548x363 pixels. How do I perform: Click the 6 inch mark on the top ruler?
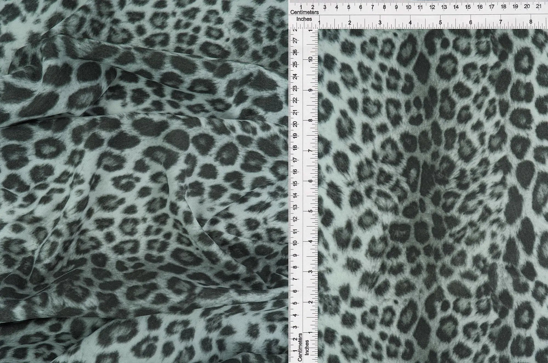click(x=471, y=23)
